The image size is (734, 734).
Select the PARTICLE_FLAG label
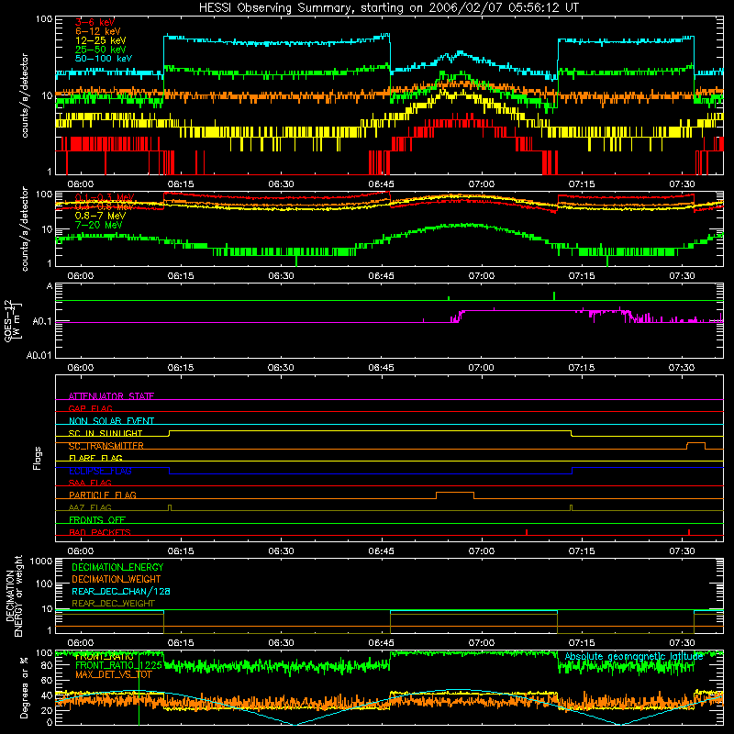point(103,495)
